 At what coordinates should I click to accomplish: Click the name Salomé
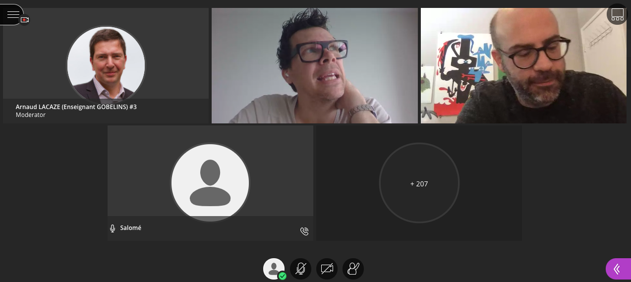tap(131, 228)
